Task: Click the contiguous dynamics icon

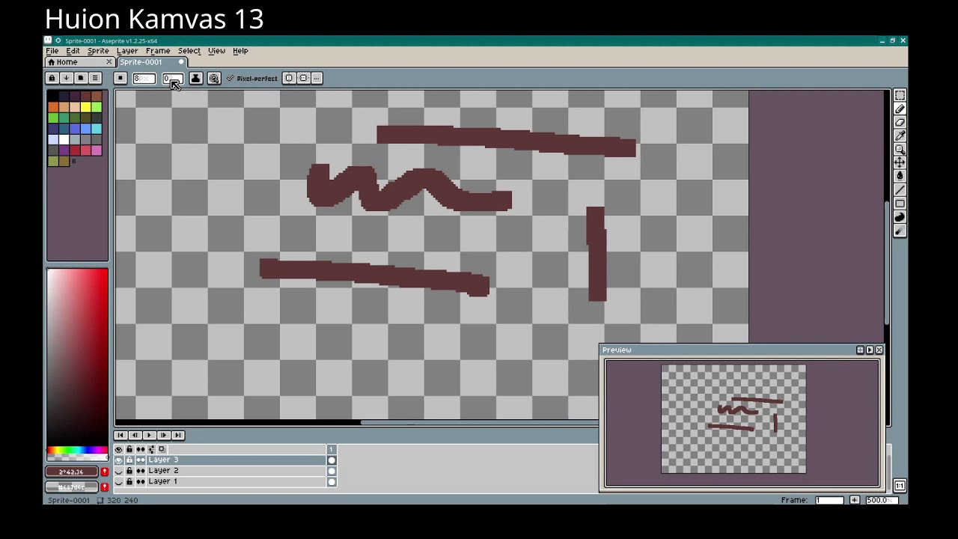Action: (214, 78)
